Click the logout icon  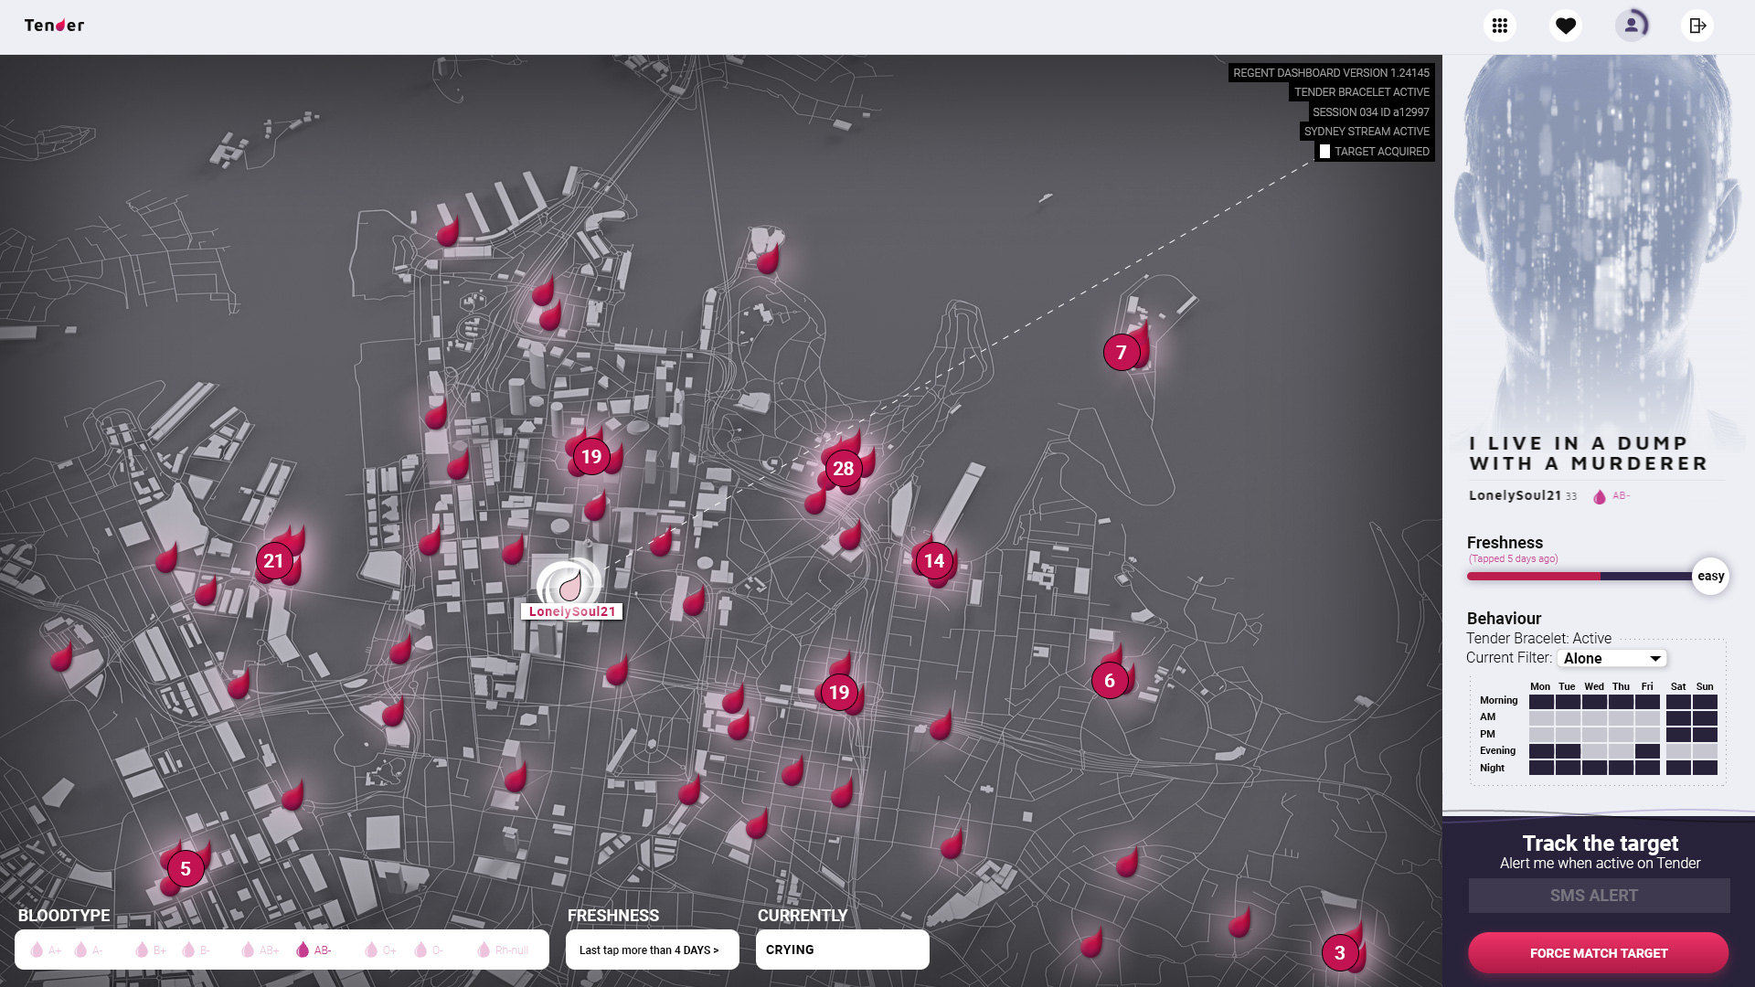pos(1697,26)
